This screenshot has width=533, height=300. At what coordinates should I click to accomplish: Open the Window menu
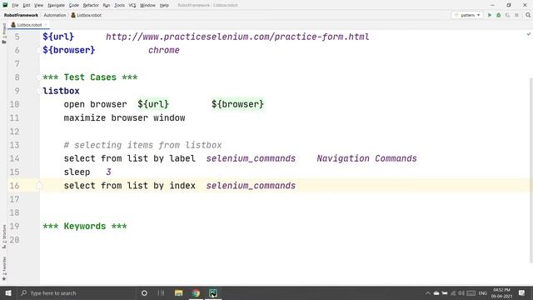147,6
